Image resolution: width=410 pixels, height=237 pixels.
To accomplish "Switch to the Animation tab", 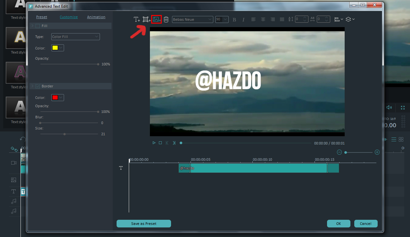I will pos(96,17).
